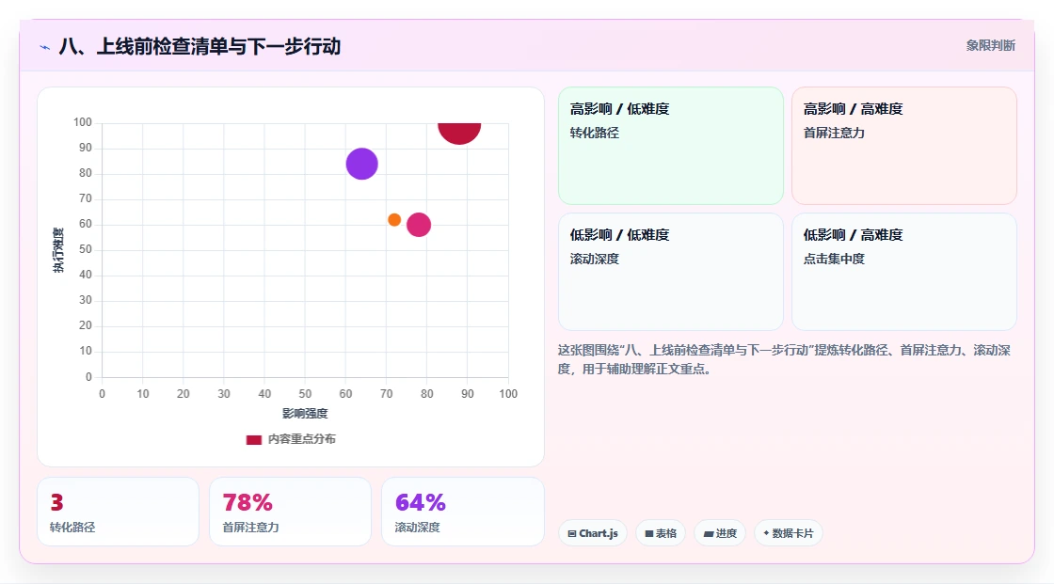Viewport: 1054px width, 584px height.
Task: Click the y-axis tick label 100
Action: tap(83, 122)
